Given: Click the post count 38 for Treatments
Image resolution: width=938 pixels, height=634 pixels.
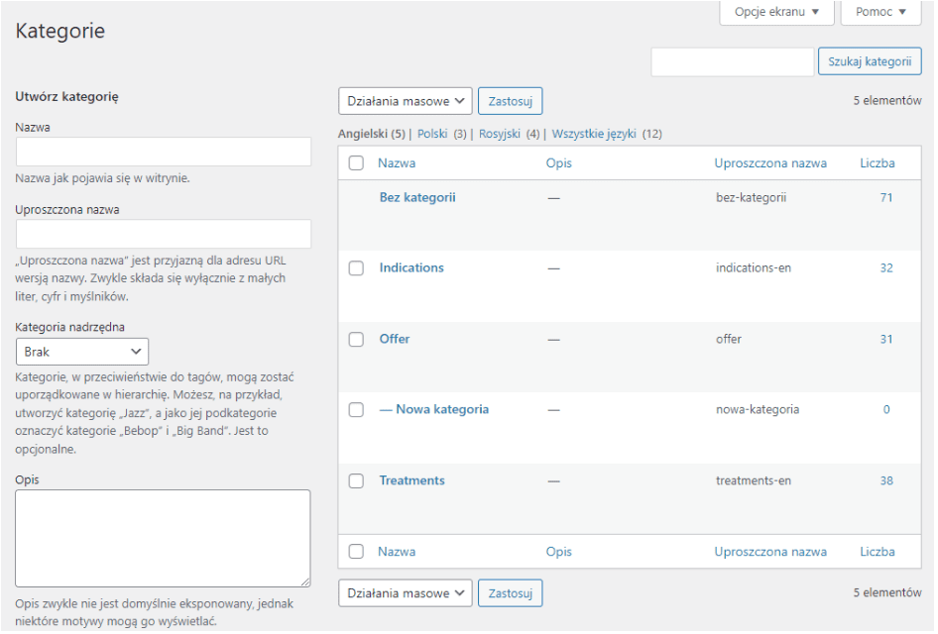Looking at the screenshot, I should 885,481.
